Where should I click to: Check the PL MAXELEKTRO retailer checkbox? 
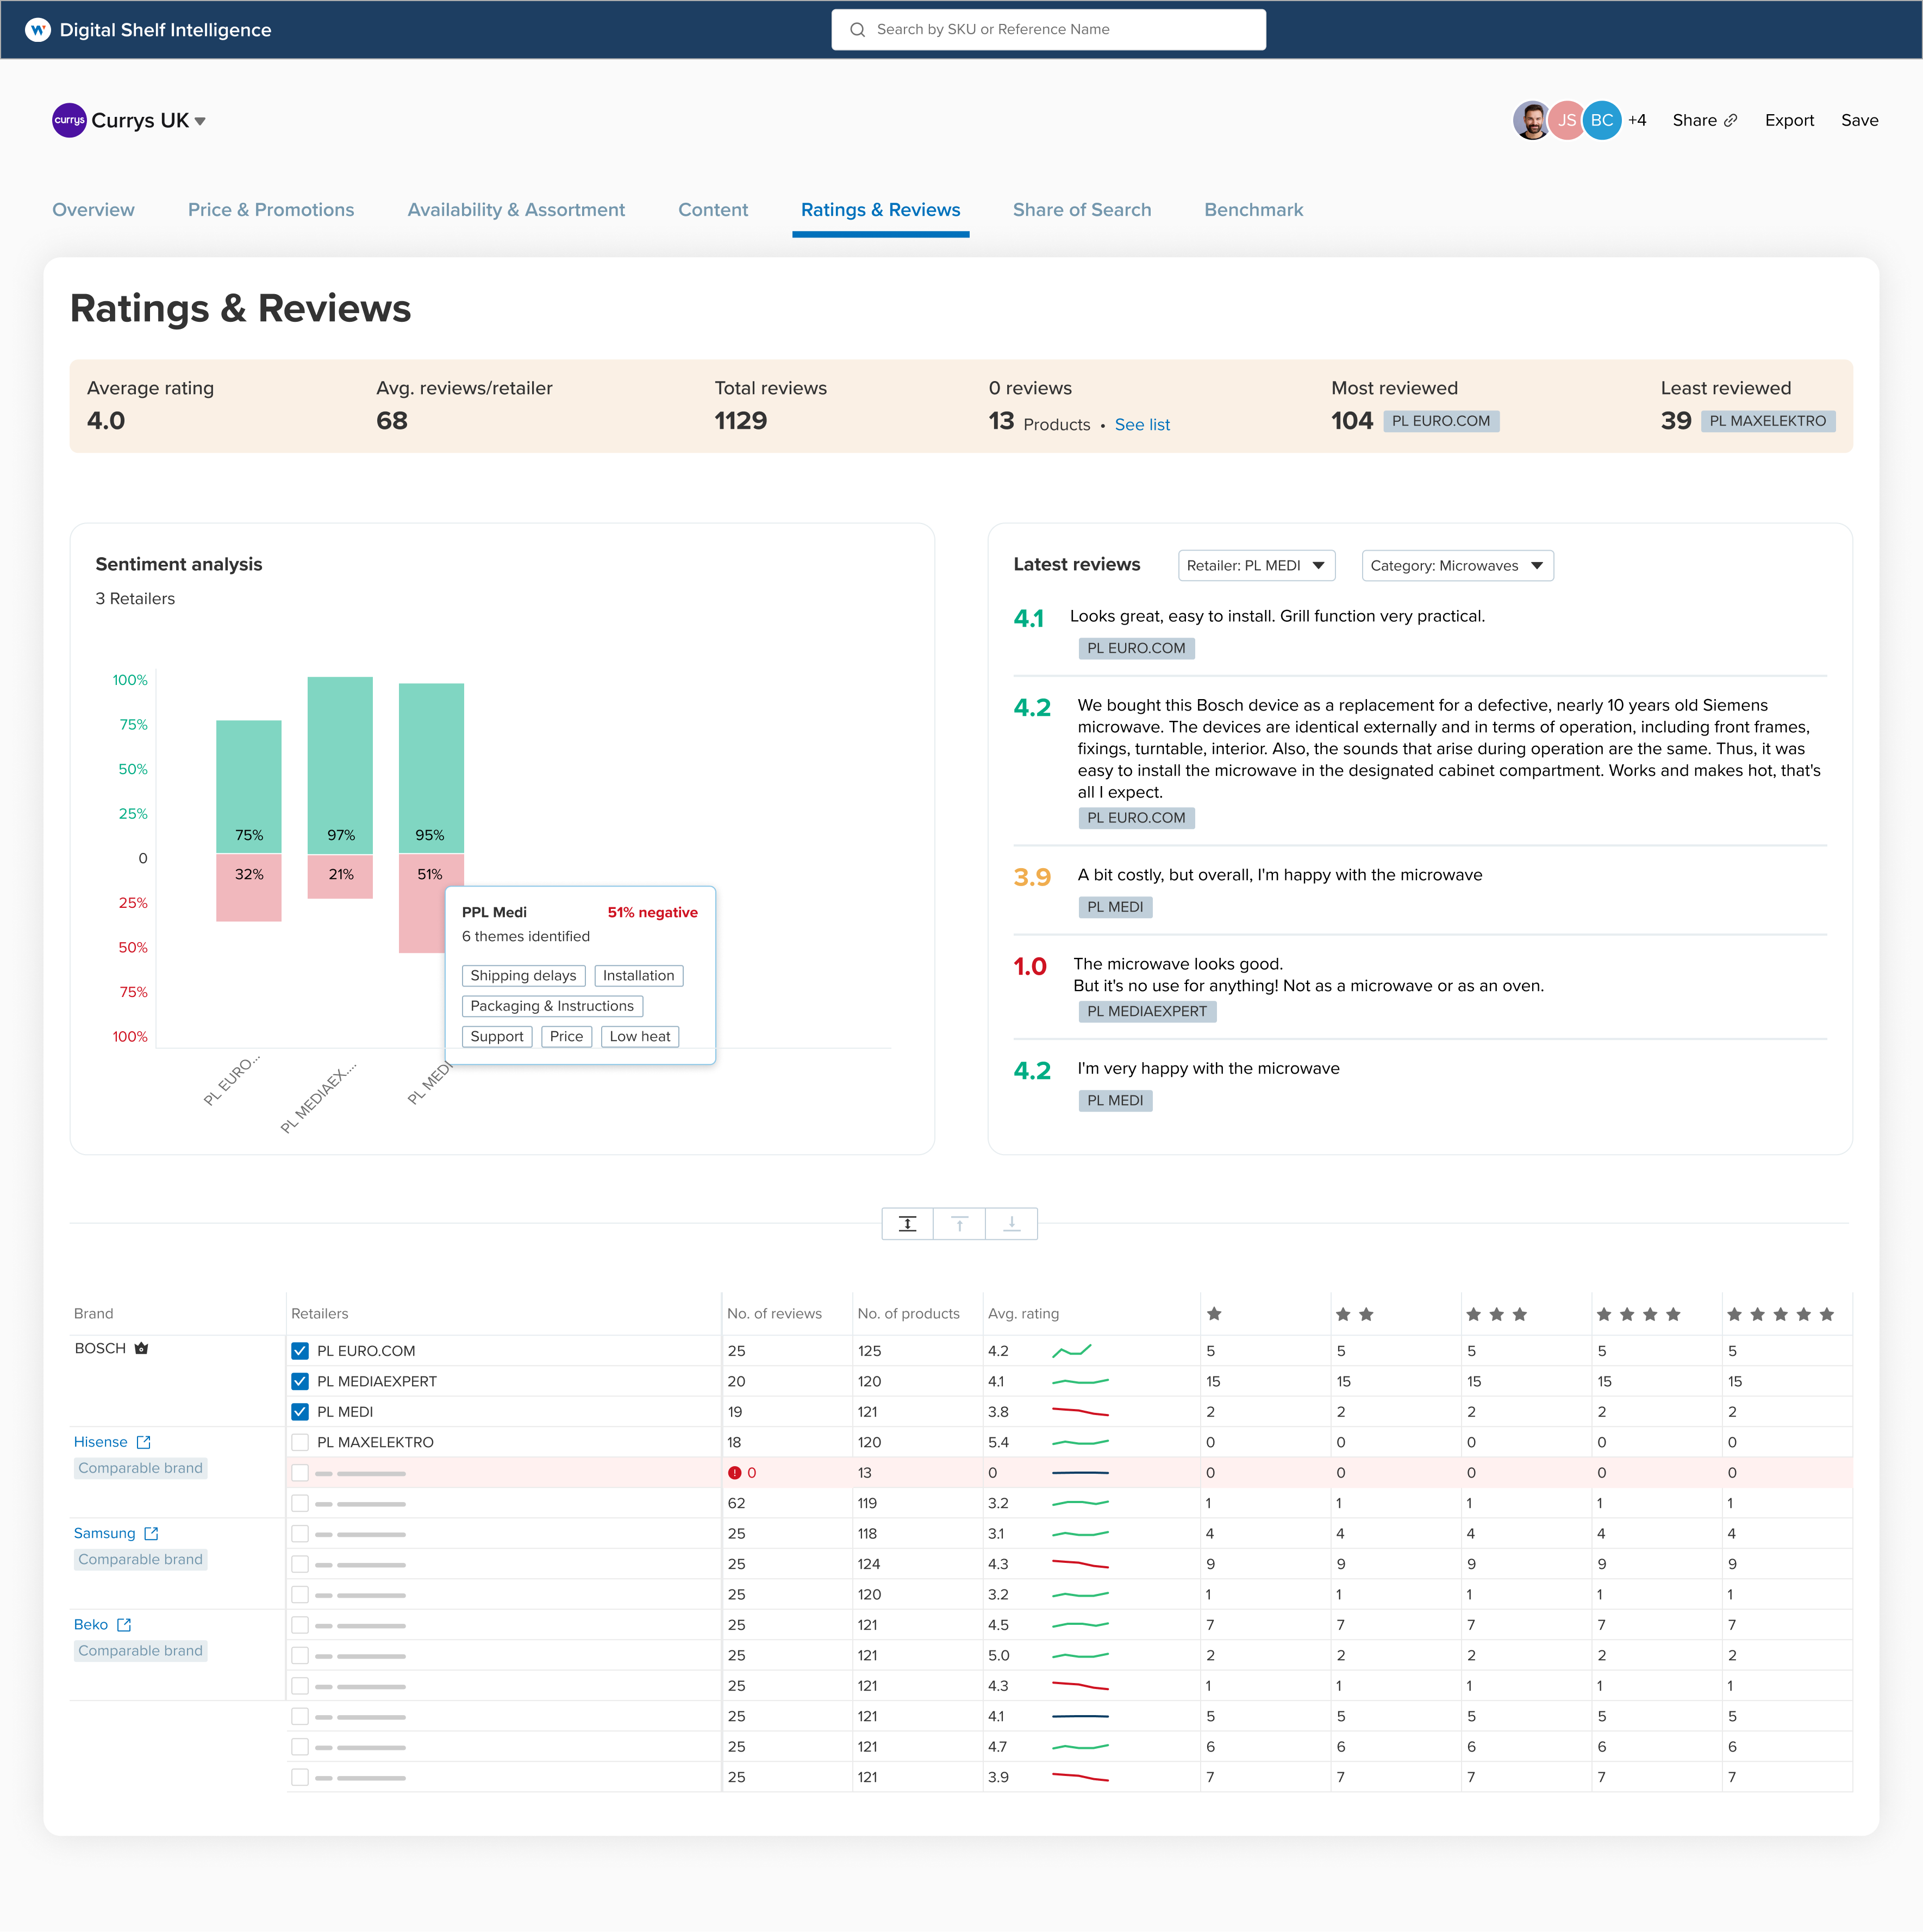click(300, 1442)
